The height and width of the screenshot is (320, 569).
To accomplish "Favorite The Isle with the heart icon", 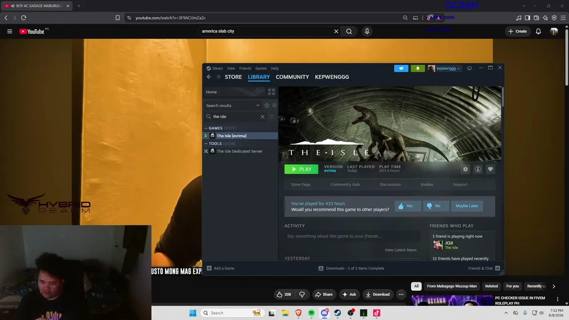I will point(490,169).
